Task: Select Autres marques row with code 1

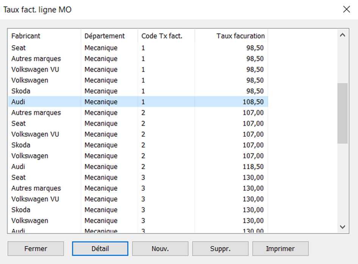Action: tap(138, 59)
